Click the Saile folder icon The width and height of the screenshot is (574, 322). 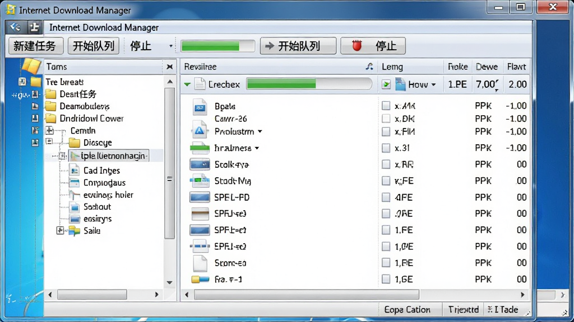click(75, 230)
